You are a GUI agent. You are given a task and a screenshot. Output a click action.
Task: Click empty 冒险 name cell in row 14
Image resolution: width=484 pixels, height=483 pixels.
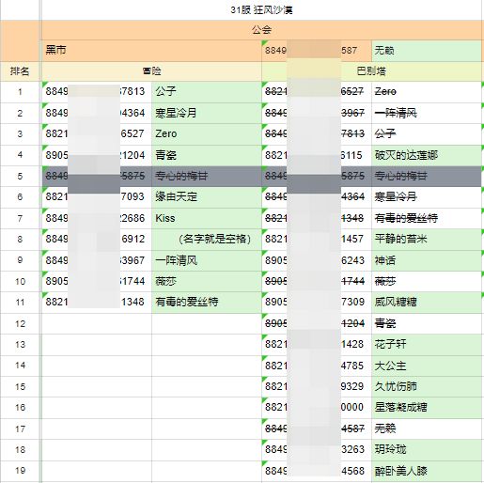pyautogui.click(x=207, y=366)
